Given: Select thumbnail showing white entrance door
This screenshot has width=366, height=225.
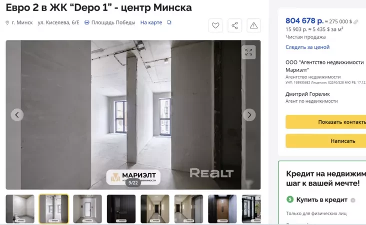Looking at the screenshot, I should [87, 209].
